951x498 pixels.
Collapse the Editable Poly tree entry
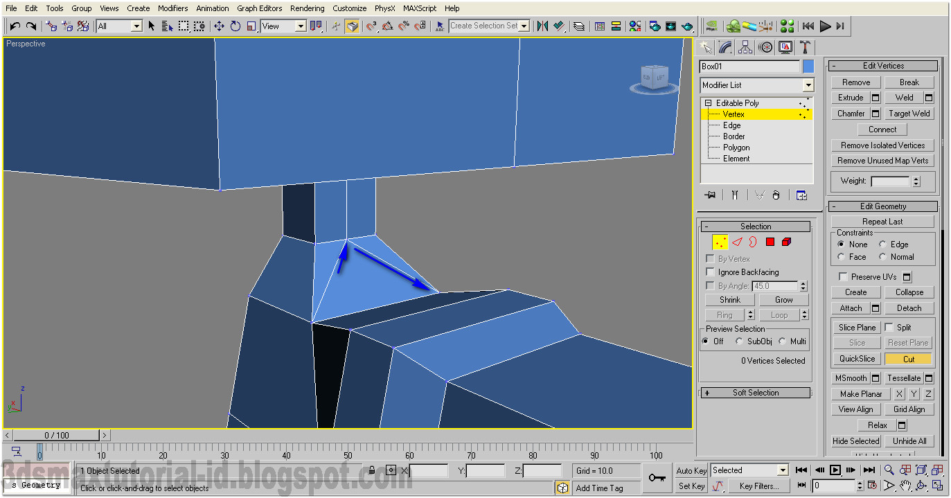707,103
